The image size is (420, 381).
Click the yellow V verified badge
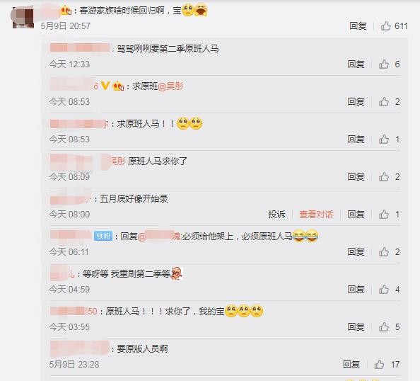coord(105,86)
